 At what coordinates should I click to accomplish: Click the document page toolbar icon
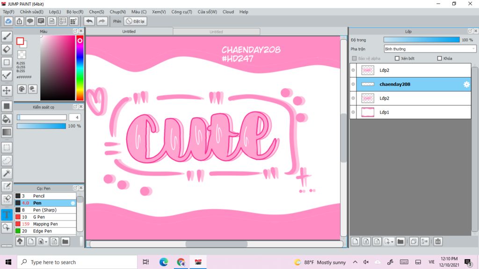point(51,21)
